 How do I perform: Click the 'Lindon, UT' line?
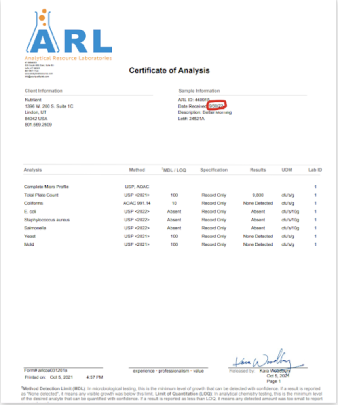(x=35, y=112)
